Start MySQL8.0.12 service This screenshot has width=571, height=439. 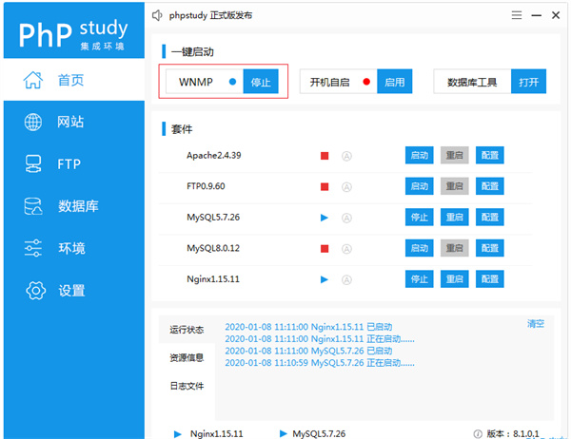pos(420,248)
